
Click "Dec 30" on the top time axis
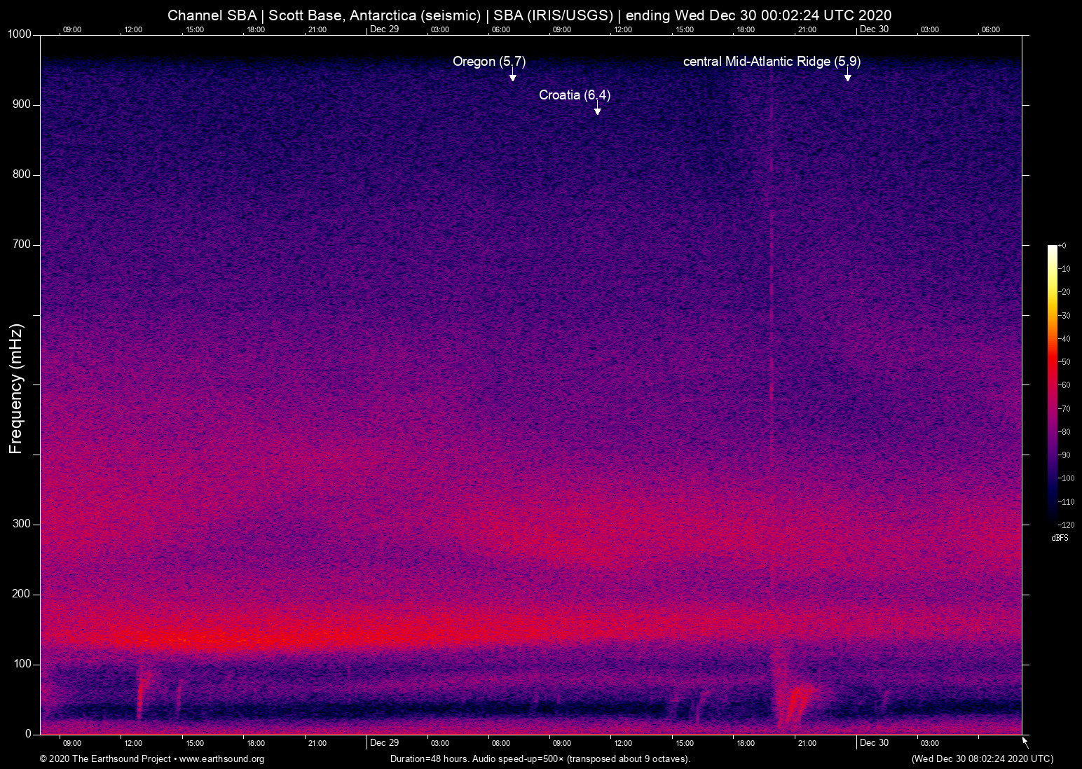coord(874,29)
